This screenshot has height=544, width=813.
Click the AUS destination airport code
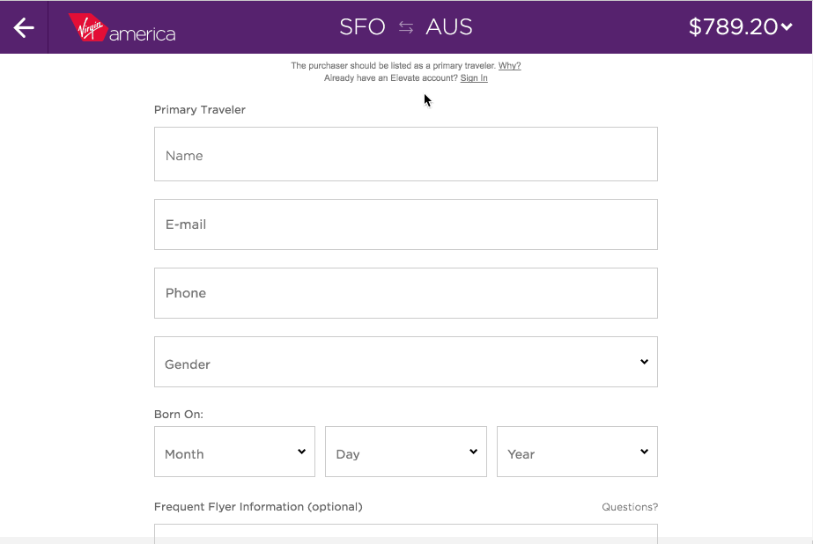(449, 27)
